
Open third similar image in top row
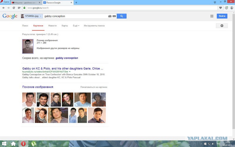pos(56,99)
